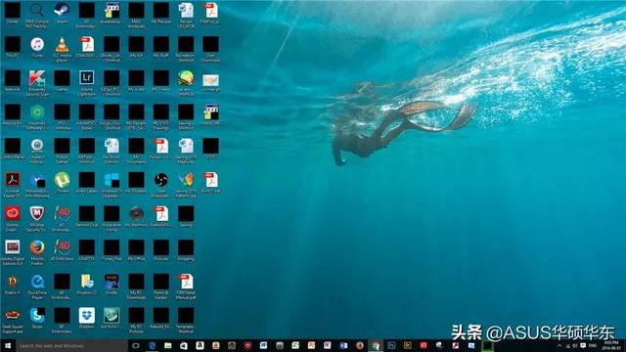Click the taskbar clock and date
The width and height of the screenshot is (626, 352).
[x=611, y=345]
